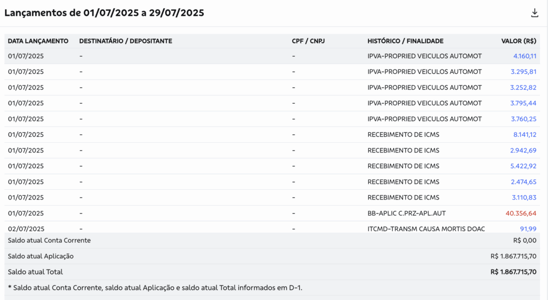Click the amount 3.295,81

click(523, 72)
